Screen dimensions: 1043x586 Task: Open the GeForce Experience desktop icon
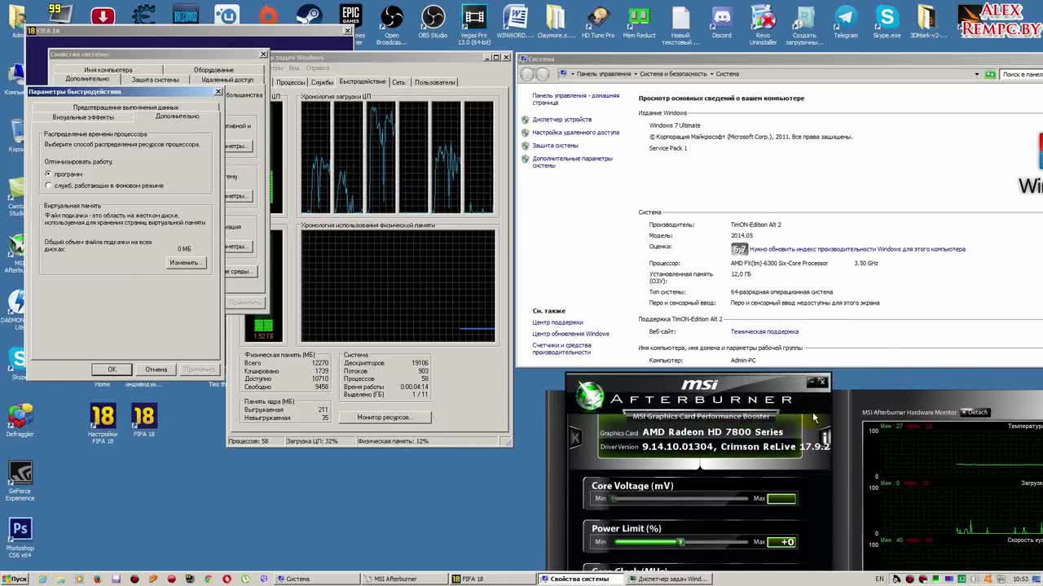(x=20, y=480)
